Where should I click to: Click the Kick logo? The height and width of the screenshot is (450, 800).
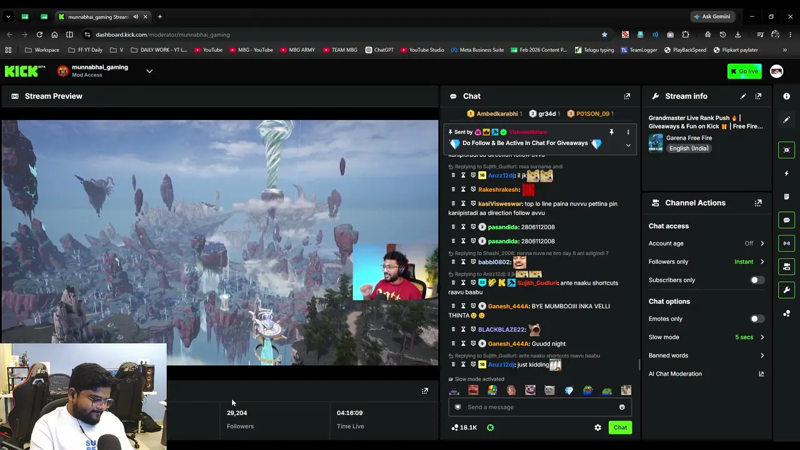[25, 71]
